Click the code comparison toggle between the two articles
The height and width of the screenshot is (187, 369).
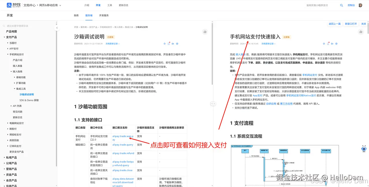point(213,103)
